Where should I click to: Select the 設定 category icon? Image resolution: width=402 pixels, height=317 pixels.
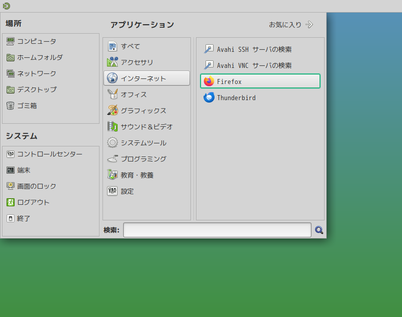coord(112,191)
